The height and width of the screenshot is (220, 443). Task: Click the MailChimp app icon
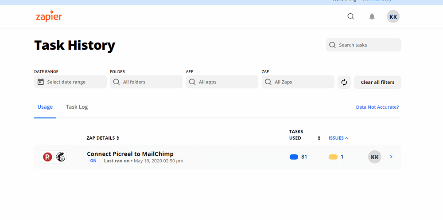(60, 157)
